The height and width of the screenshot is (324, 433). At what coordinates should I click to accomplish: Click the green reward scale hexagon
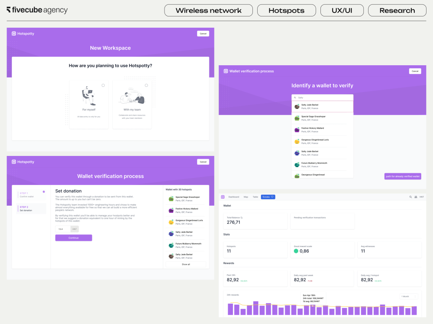[296, 251]
